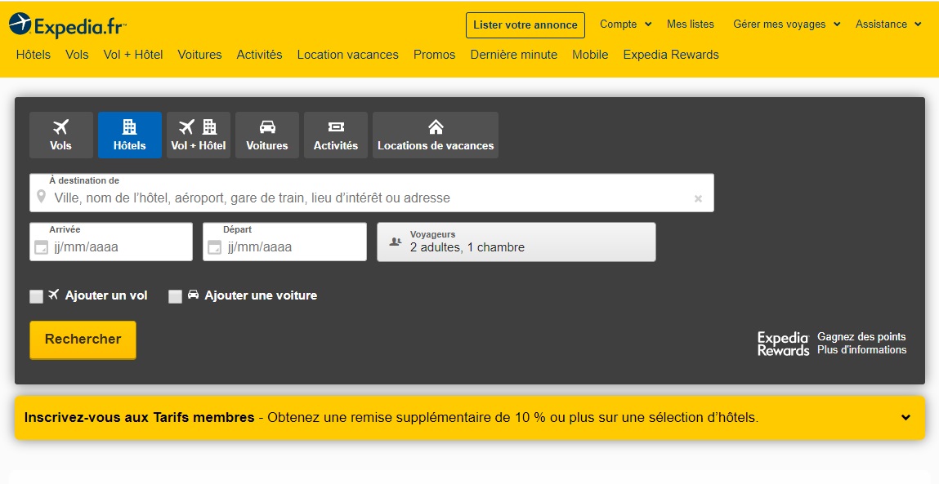939x484 pixels.
Task: Open the Activités search tab
Action: coord(336,135)
